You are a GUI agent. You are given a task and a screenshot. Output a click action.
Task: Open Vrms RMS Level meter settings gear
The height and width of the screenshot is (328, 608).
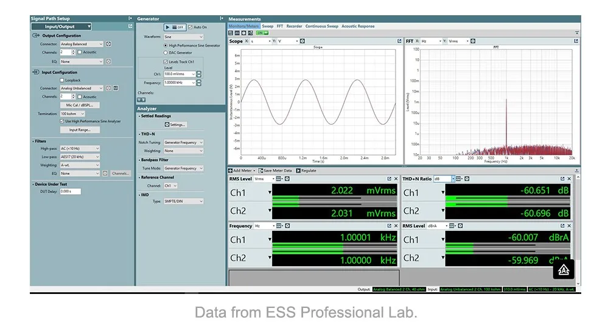click(287, 179)
